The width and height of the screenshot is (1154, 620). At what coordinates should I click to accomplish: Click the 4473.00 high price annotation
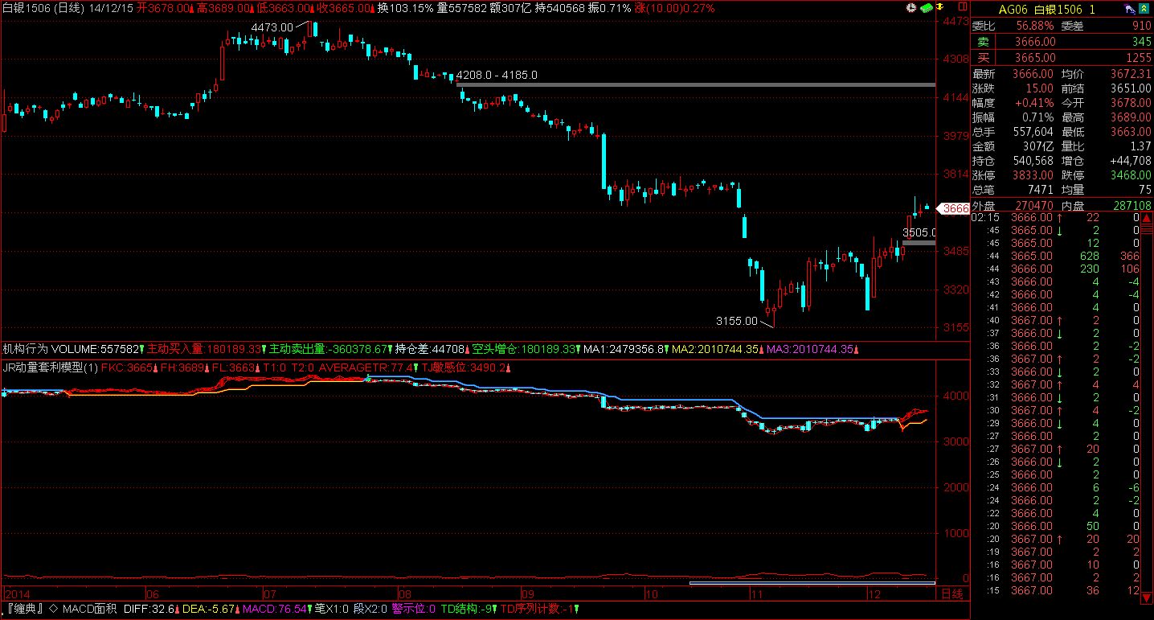pyautogui.click(x=272, y=27)
